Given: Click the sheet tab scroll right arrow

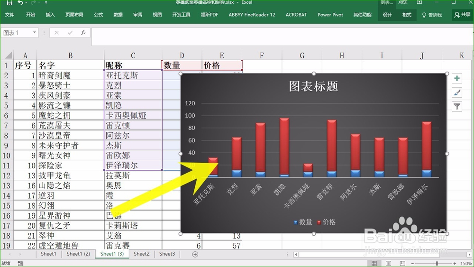Looking at the screenshot, I should (20, 254).
